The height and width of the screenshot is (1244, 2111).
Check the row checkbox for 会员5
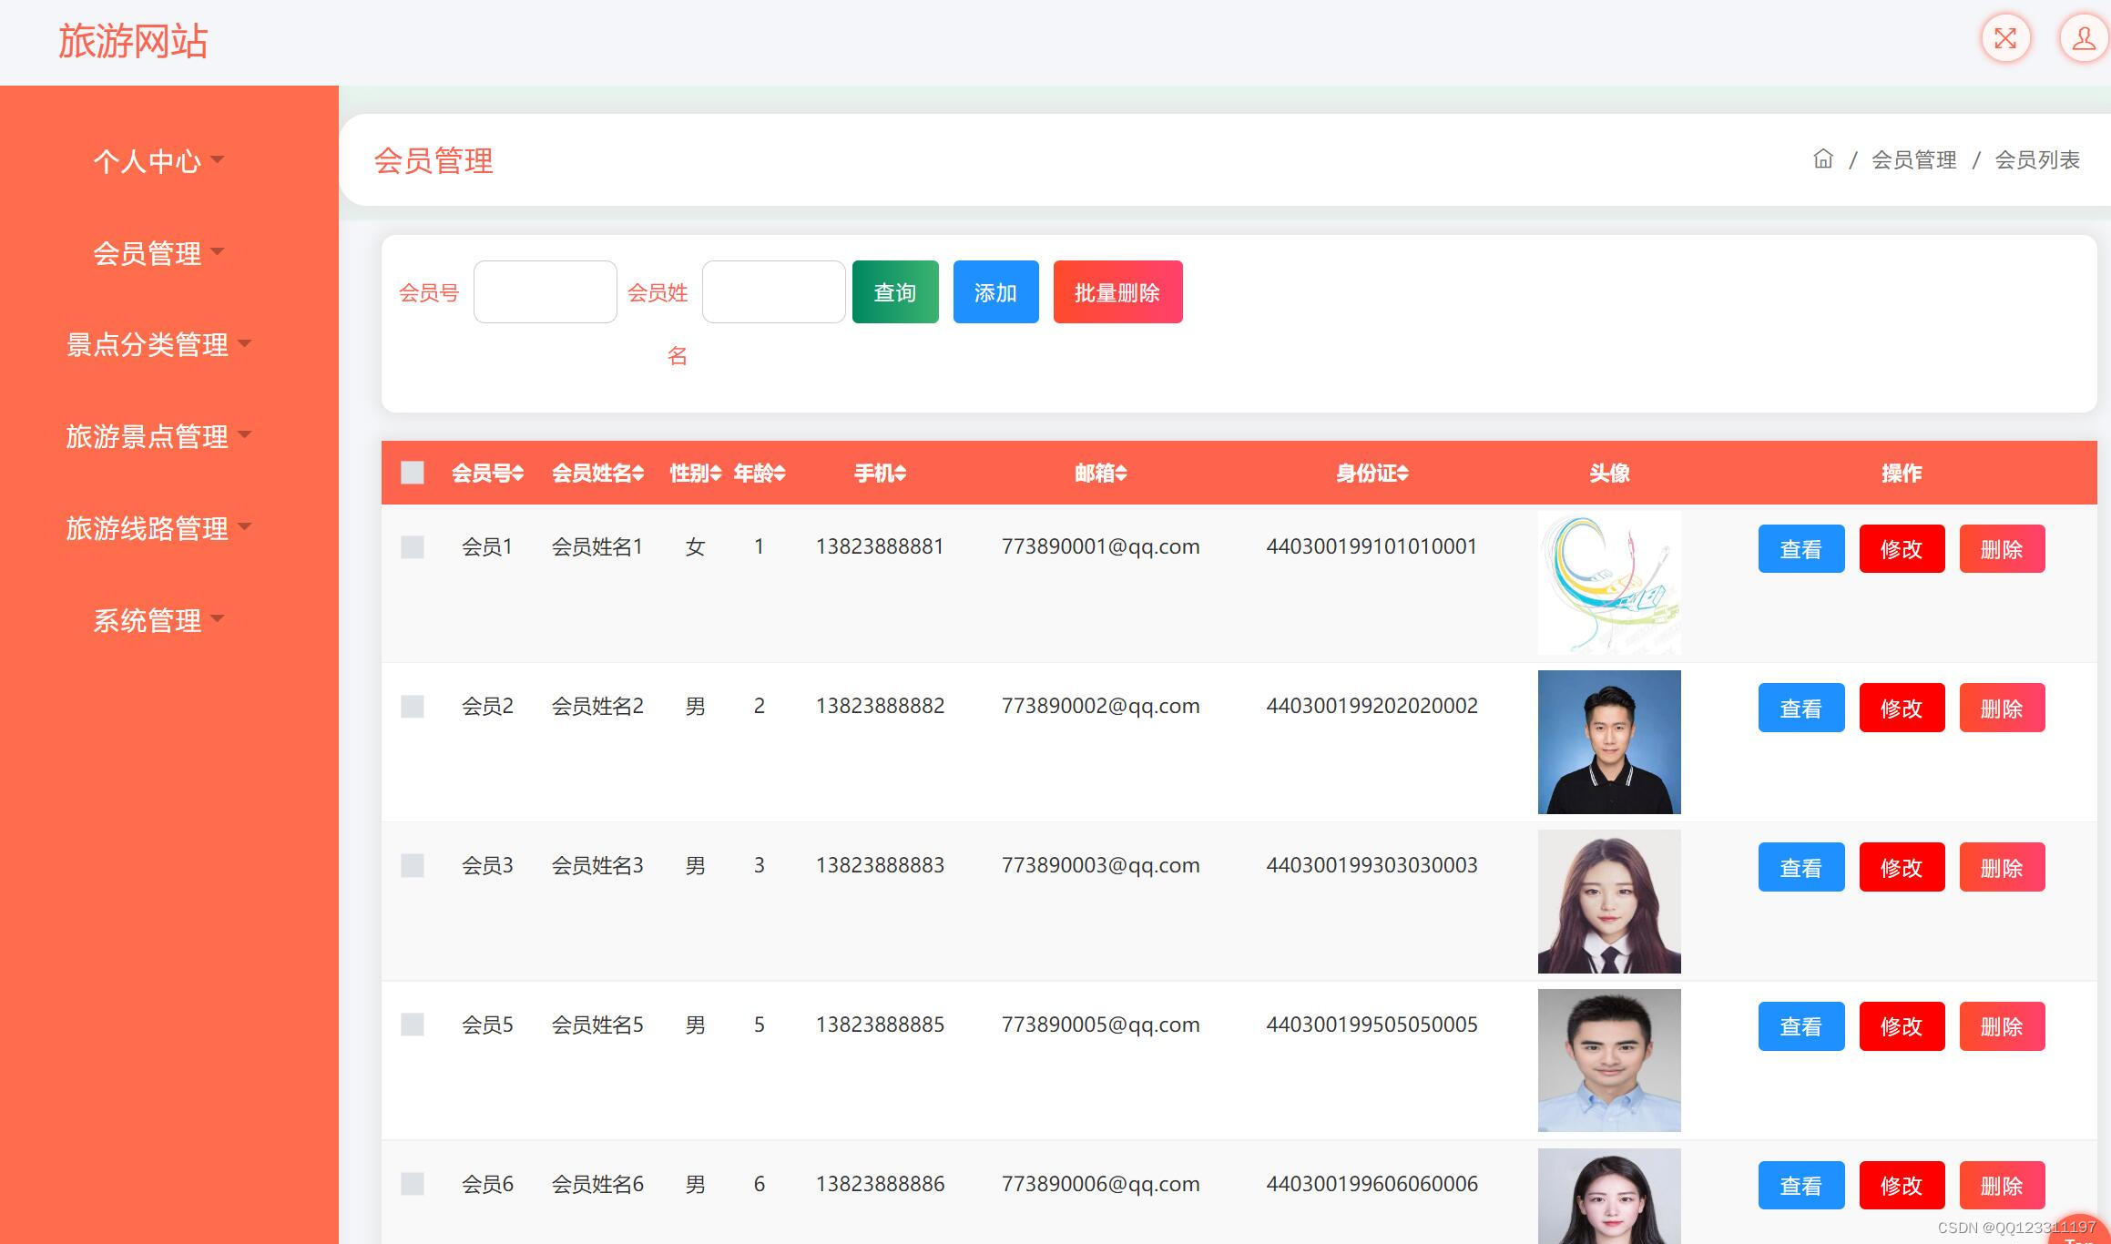point(413,1025)
